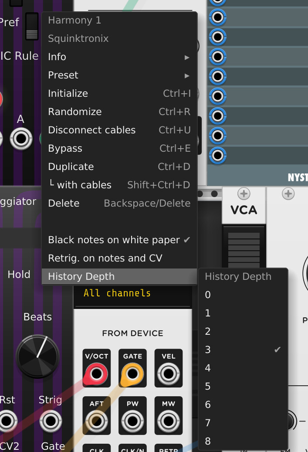Click the Strig input jack

(51, 421)
